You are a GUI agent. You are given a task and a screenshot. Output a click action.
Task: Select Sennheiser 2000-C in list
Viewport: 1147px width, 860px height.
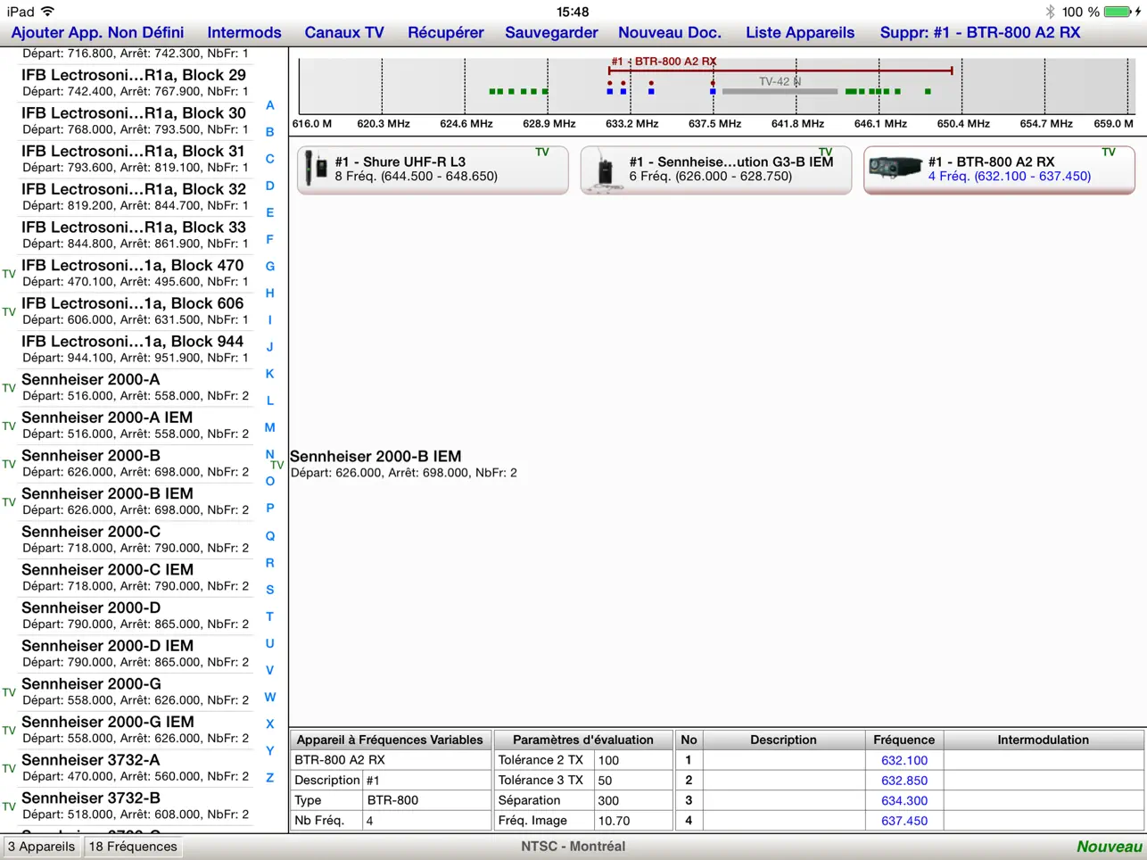[136, 539]
